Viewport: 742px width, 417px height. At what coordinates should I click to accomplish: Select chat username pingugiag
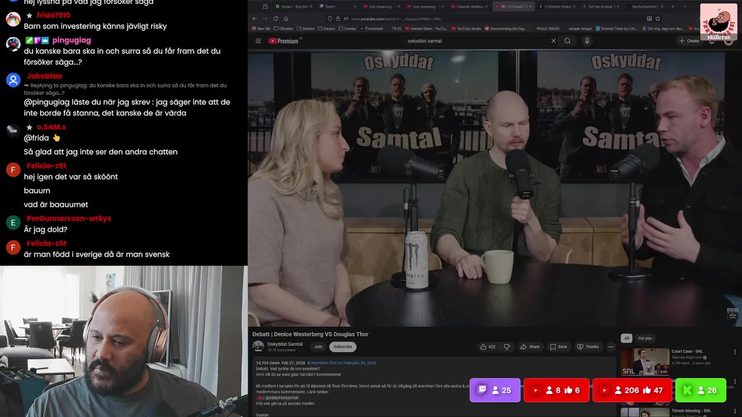[71, 41]
